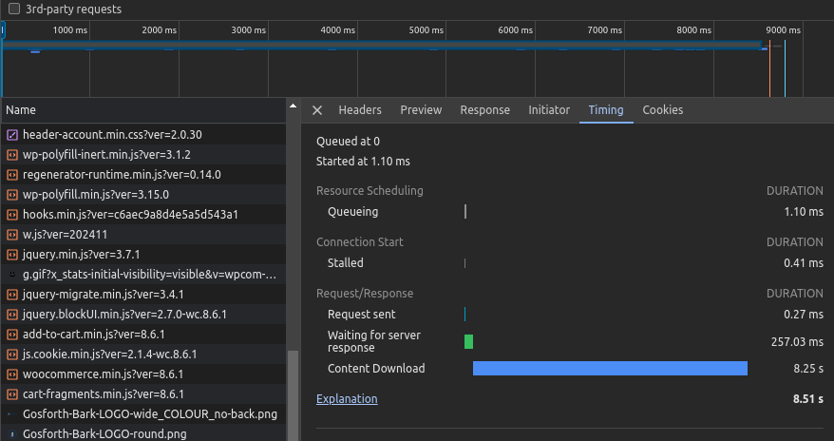The height and width of the screenshot is (441, 834).
Task: Enable the 3rd-party requests checkbox
Action: [x=14, y=9]
